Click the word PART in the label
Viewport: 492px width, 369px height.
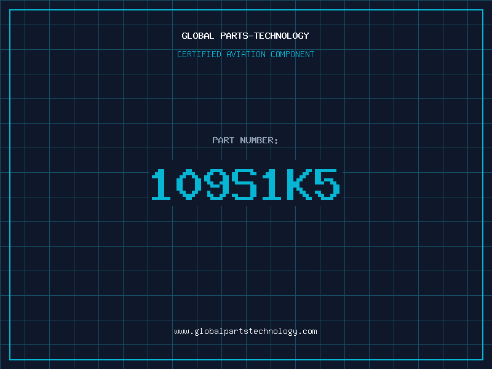(223, 141)
